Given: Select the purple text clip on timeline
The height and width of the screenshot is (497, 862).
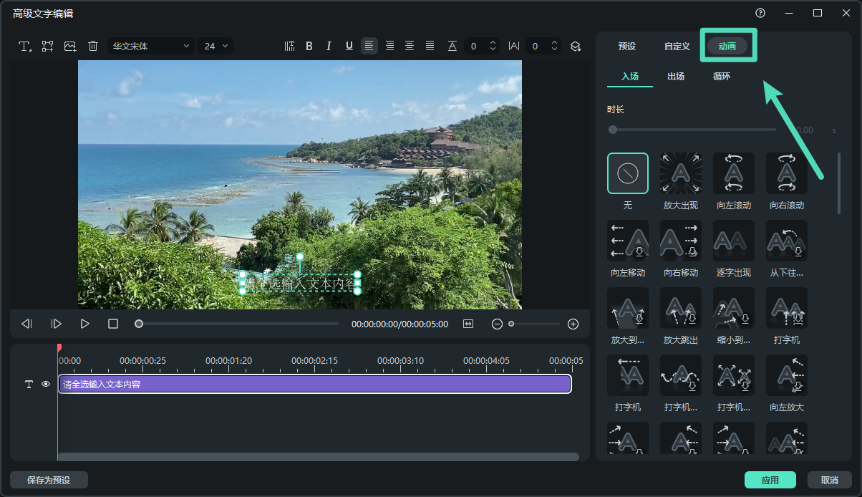Looking at the screenshot, I should click(x=314, y=385).
